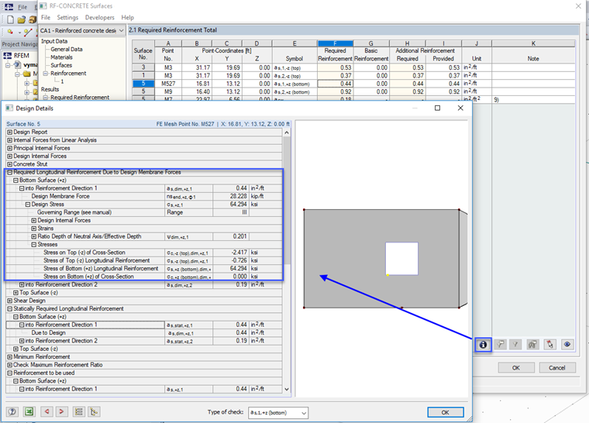Click Cancel in RF-CONCRETE Surfaces window
The height and width of the screenshot is (423, 589).
557,368
